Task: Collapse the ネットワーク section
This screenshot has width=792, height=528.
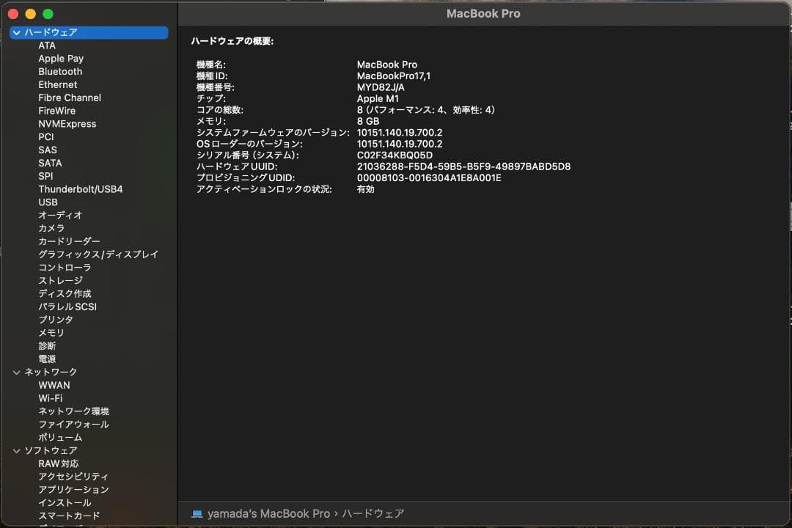Action: [16, 372]
